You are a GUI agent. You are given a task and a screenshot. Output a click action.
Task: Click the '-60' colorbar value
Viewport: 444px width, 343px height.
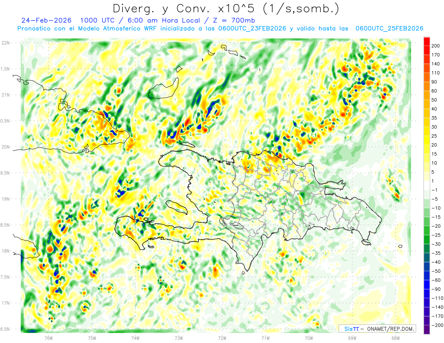pyautogui.click(x=437, y=280)
